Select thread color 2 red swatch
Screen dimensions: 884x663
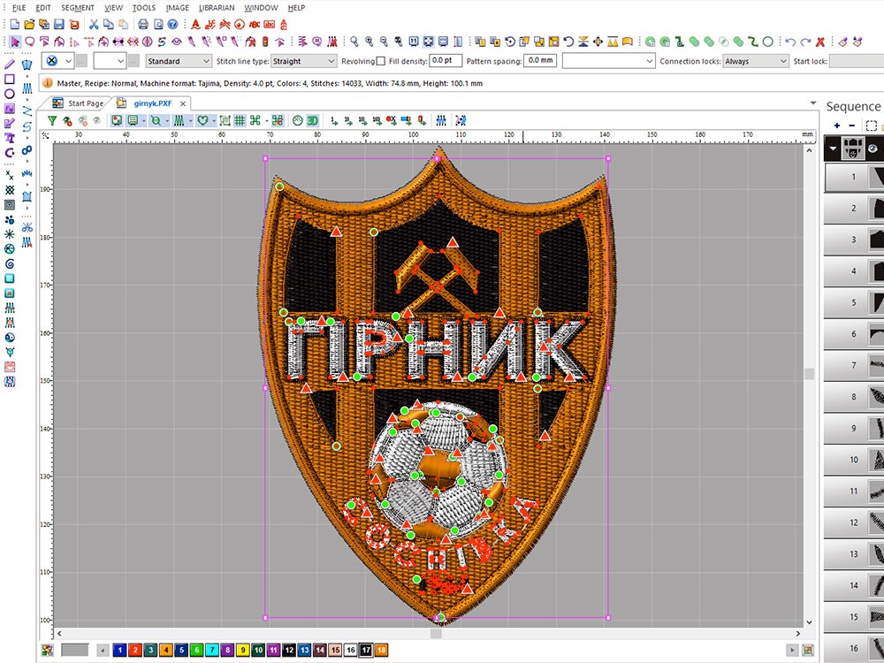134,650
